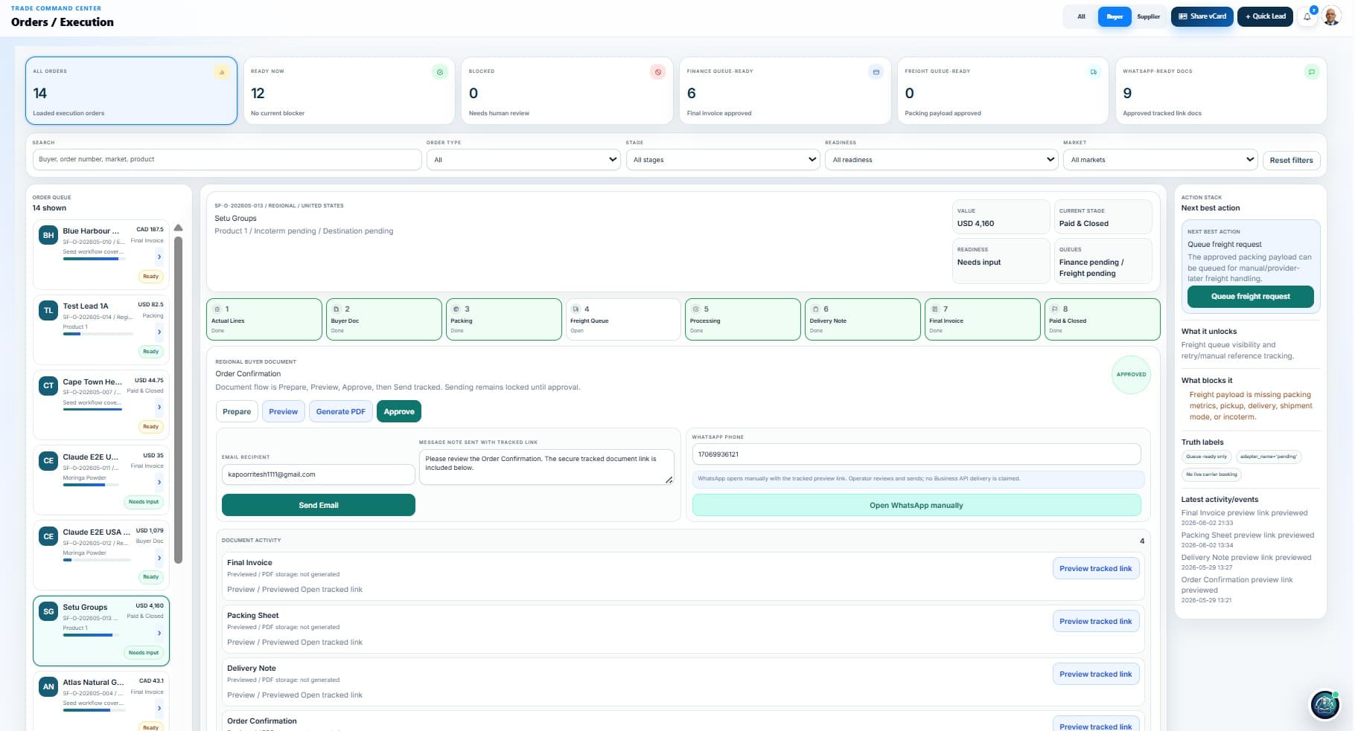The image size is (1355, 731).
Task: Select the Packing step 3
Action: point(504,319)
